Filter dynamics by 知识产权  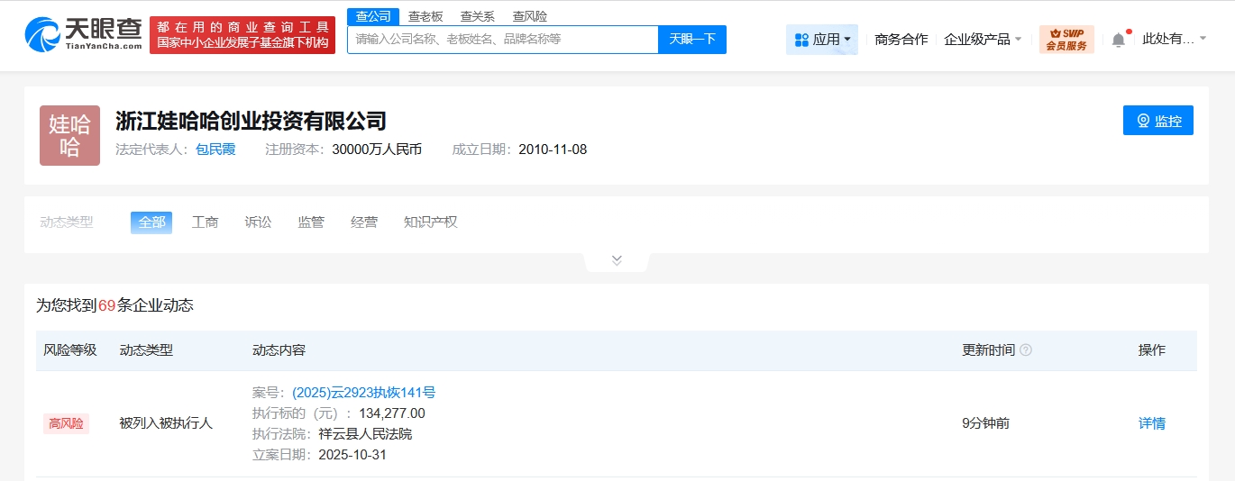coord(430,222)
